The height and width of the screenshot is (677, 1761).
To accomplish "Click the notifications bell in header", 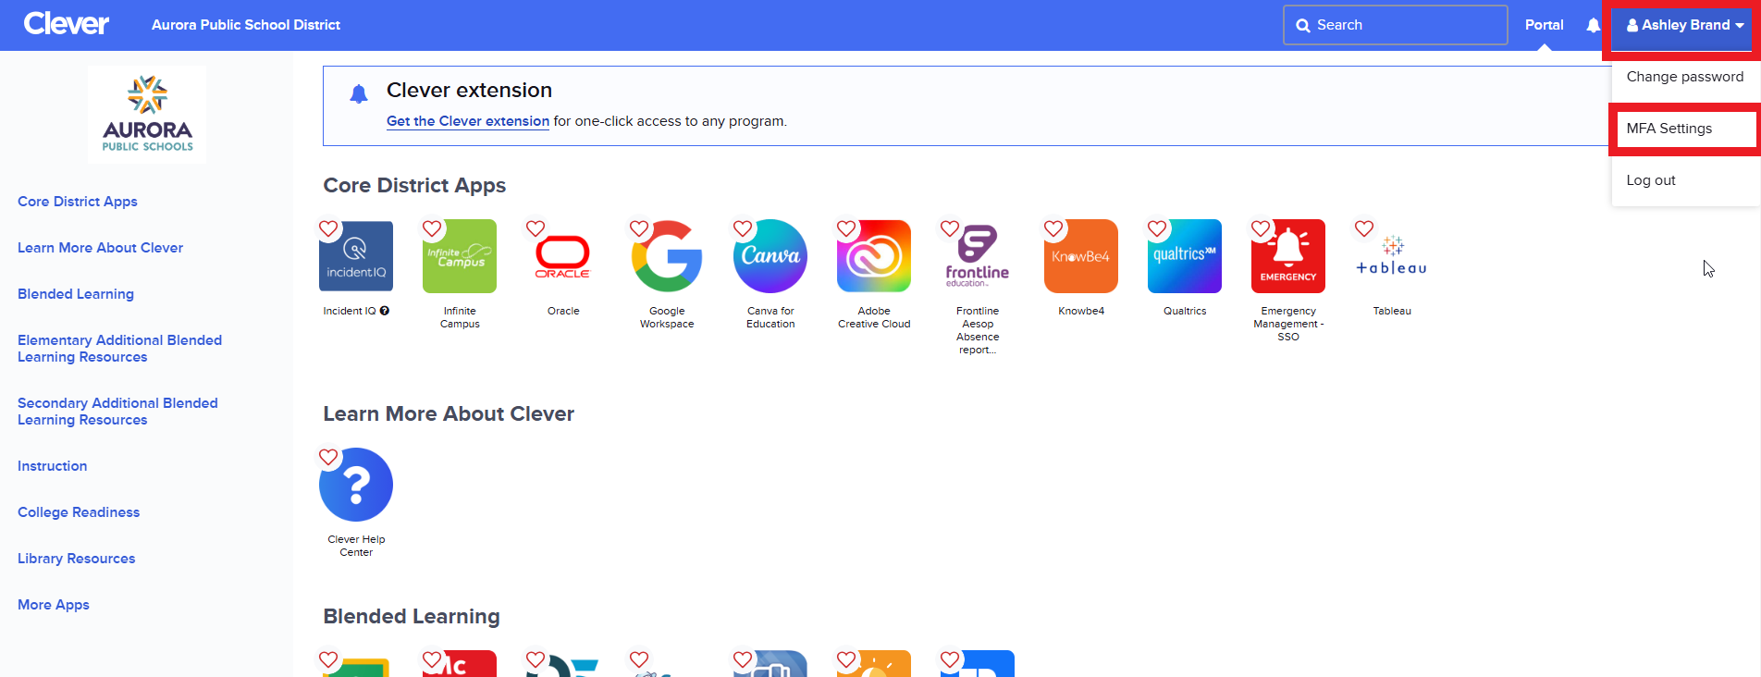I will [1593, 25].
